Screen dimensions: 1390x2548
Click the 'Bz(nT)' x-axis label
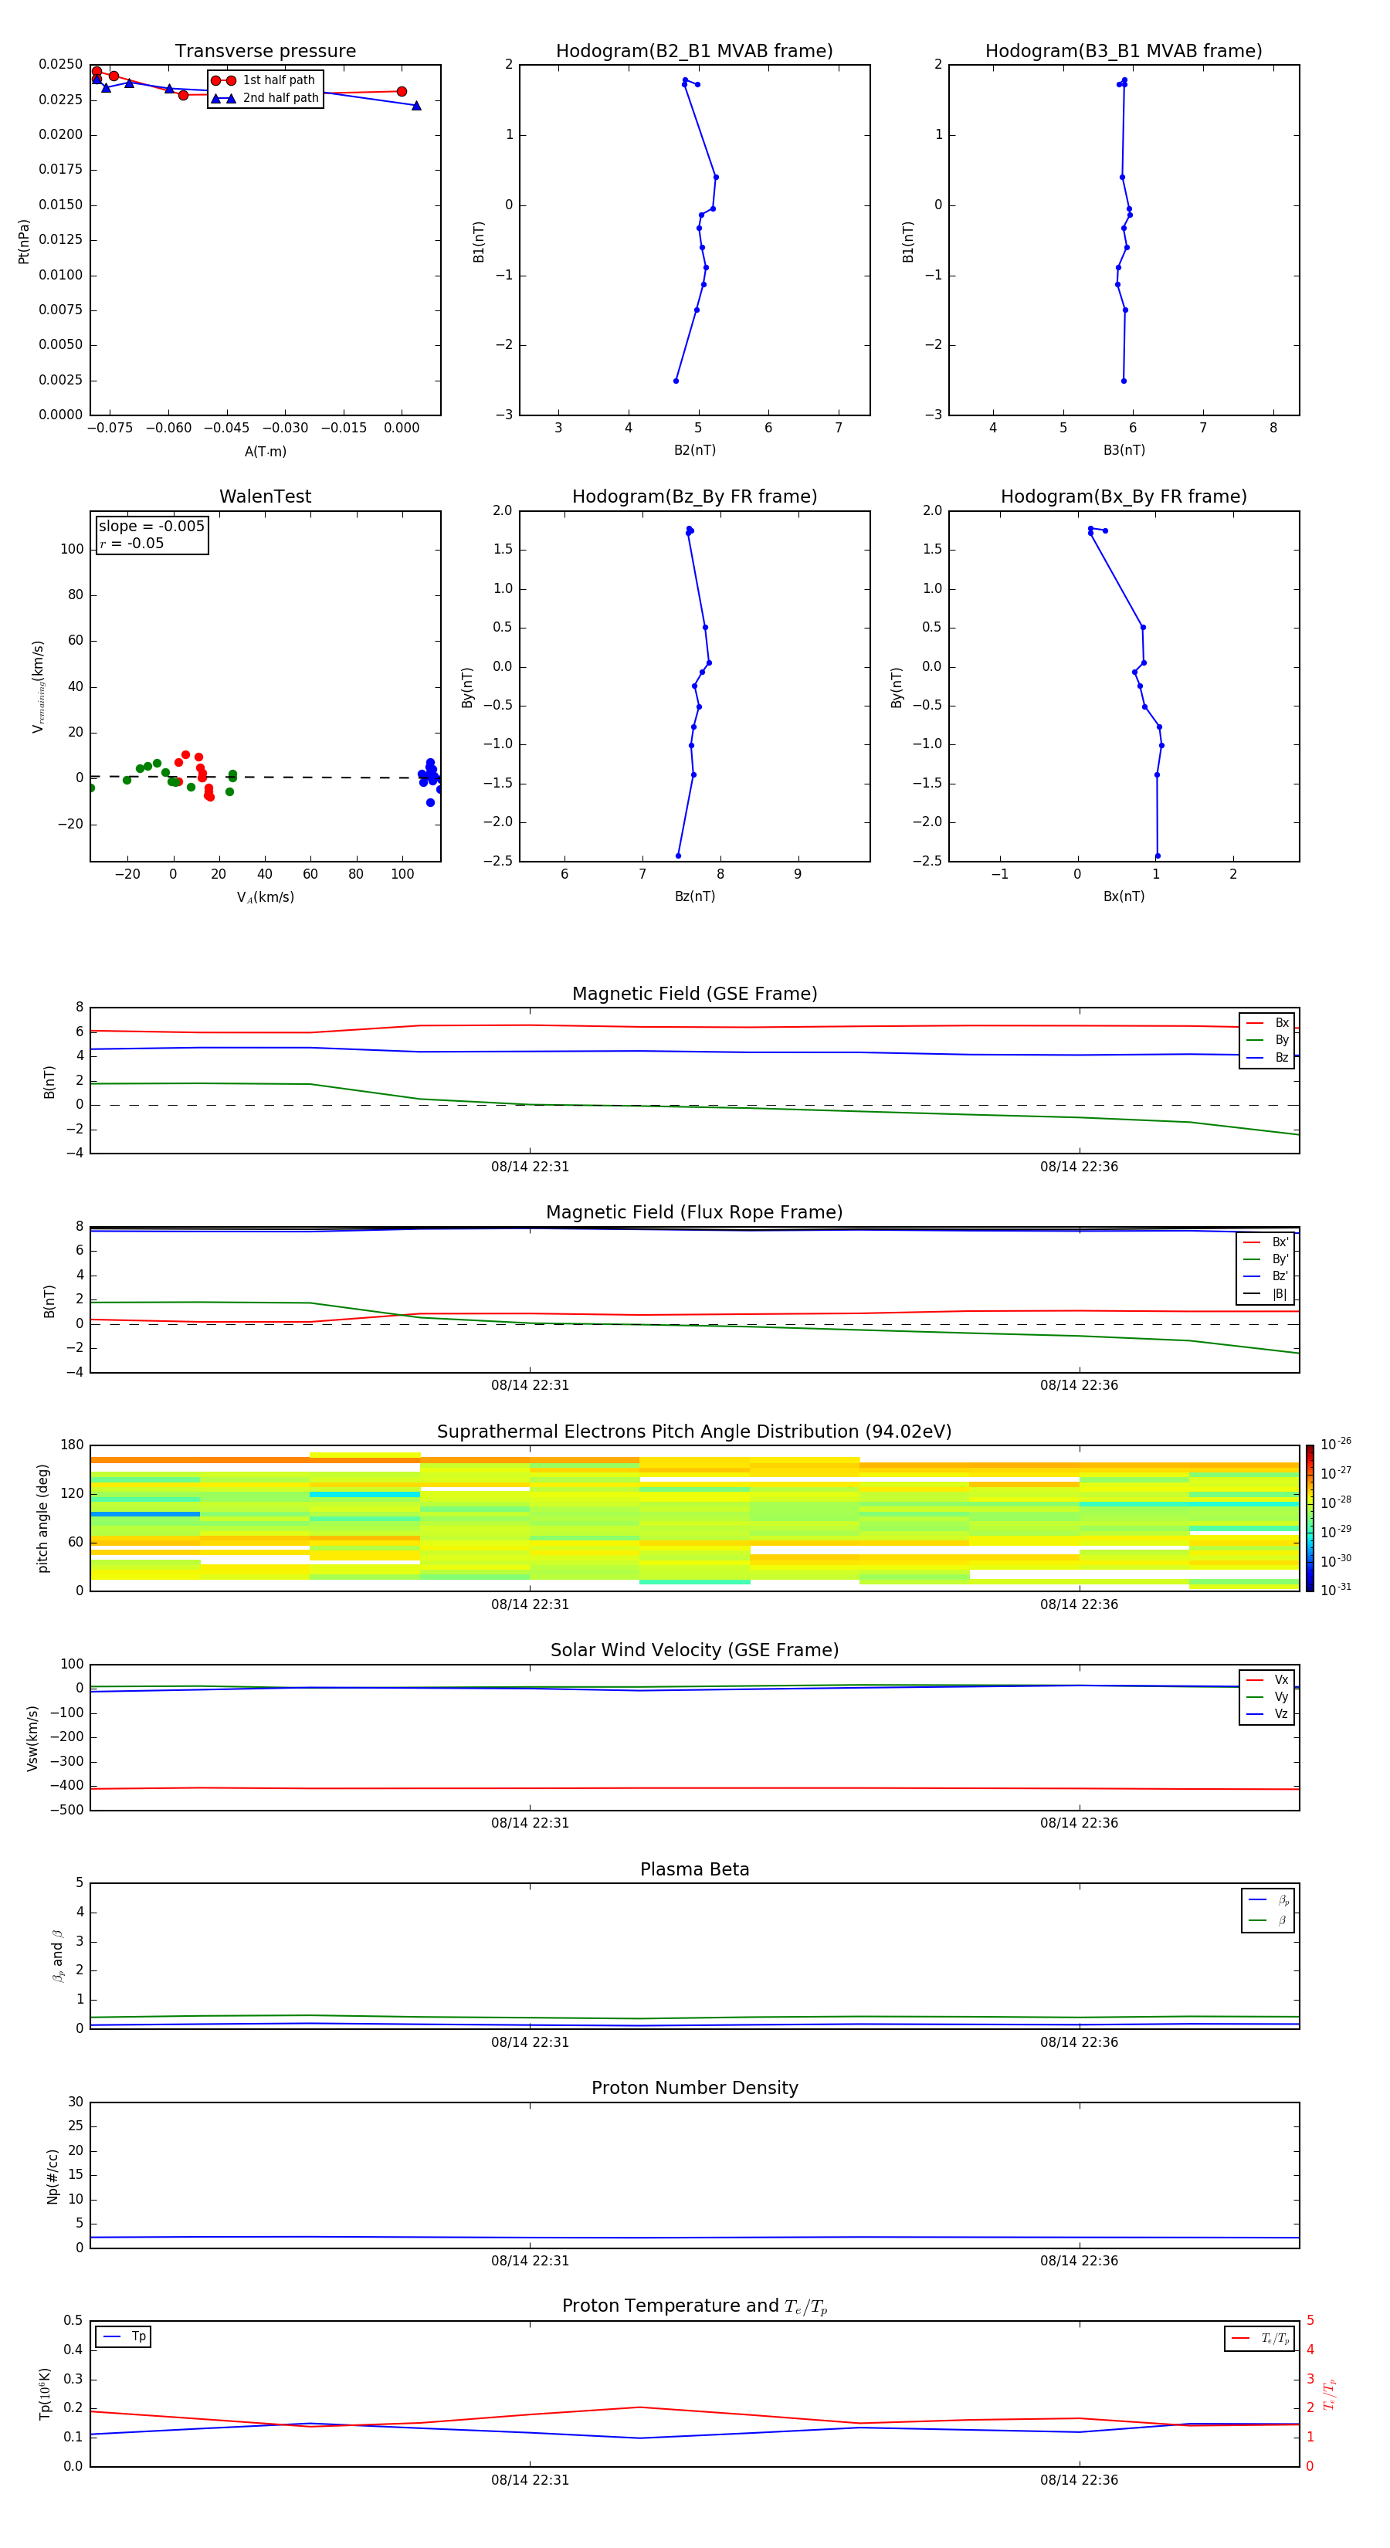[694, 897]
